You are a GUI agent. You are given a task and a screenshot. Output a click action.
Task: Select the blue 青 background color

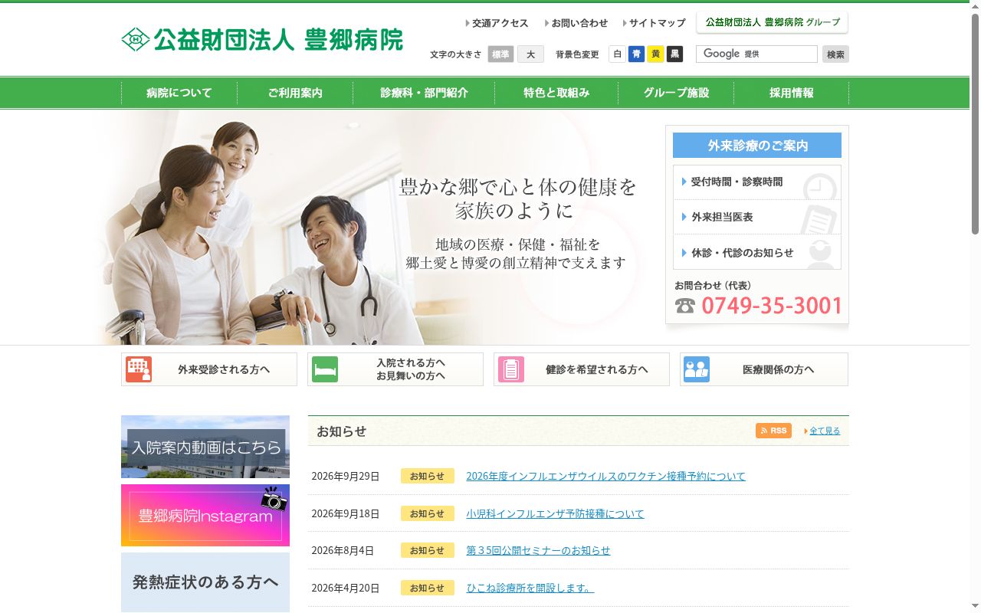(636, 54)
